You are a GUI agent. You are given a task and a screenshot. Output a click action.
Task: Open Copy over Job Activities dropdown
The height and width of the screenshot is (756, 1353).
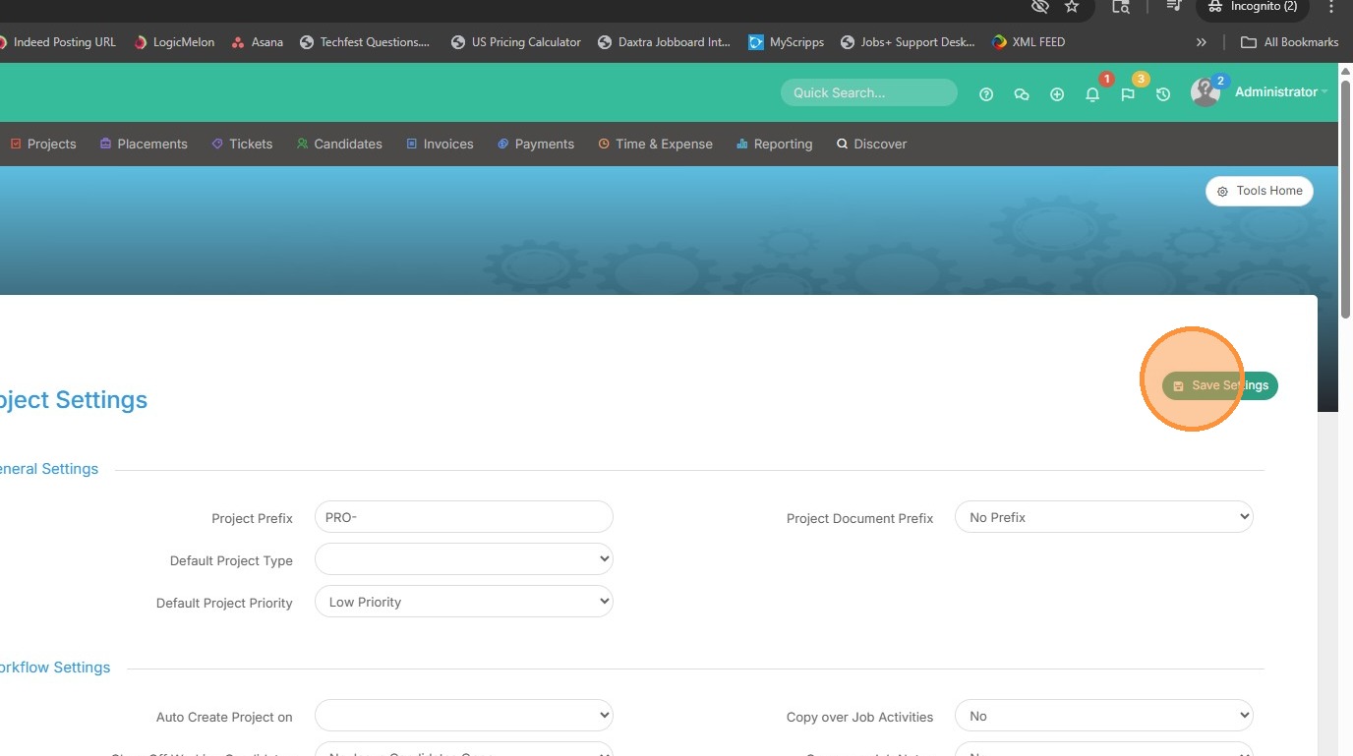tap(1104, 716)
